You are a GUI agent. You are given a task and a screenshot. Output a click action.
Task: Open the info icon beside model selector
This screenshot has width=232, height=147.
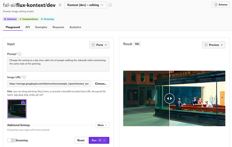(x=110, y=5)
